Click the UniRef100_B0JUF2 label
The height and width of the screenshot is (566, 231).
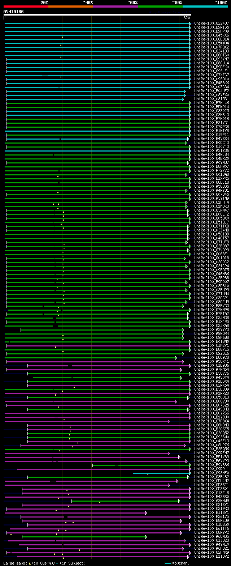tap(212, 91)
